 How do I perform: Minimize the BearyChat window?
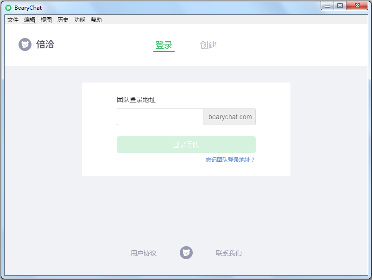pyautogui.click(x=328, y=6)
